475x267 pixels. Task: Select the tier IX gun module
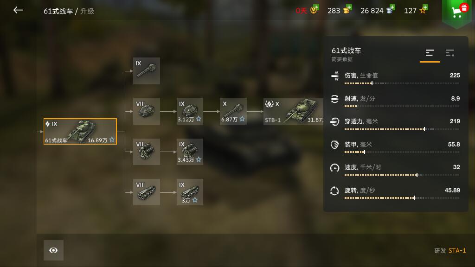[x=146, y=71]
